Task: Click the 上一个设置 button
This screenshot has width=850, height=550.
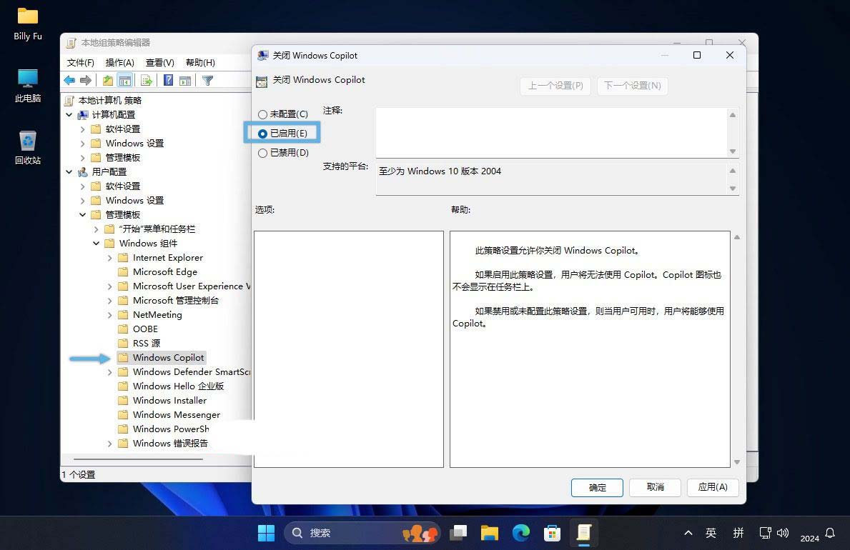Action: tap(555, 85)
